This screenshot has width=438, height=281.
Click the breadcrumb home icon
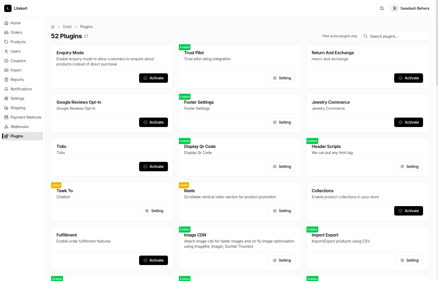(53, 27)
